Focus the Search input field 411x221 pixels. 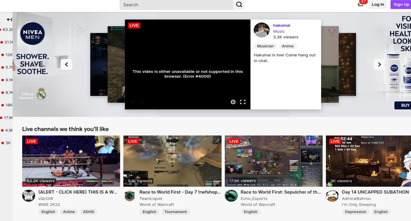(176, 5)
